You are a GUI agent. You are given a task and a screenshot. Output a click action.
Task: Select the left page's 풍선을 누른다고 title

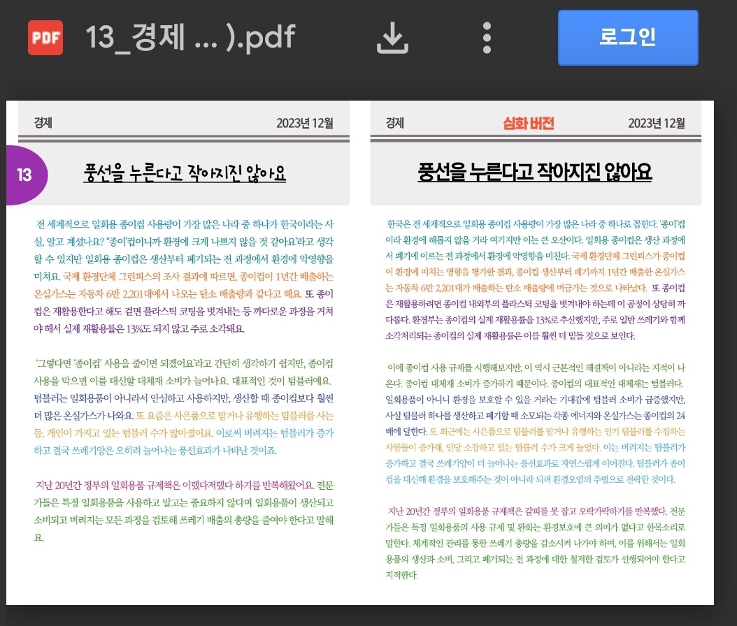[x=185, y=173]
